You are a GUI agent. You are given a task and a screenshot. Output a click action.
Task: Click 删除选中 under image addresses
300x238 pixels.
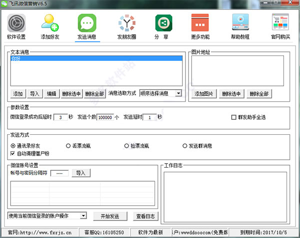coord(231,94)
